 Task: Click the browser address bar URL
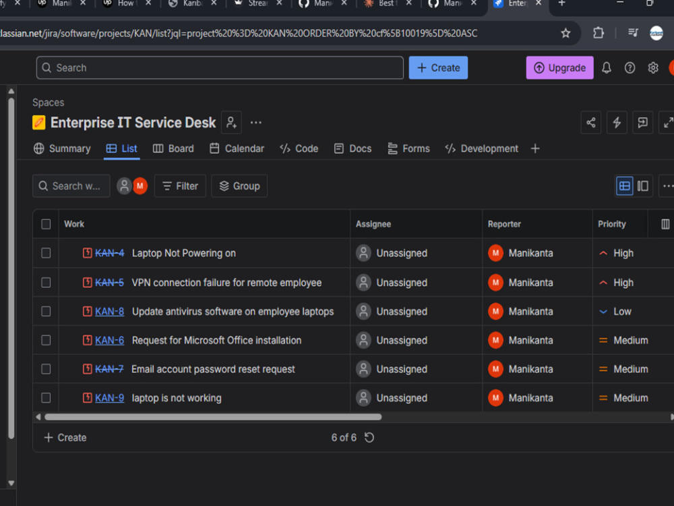point(239,33)
